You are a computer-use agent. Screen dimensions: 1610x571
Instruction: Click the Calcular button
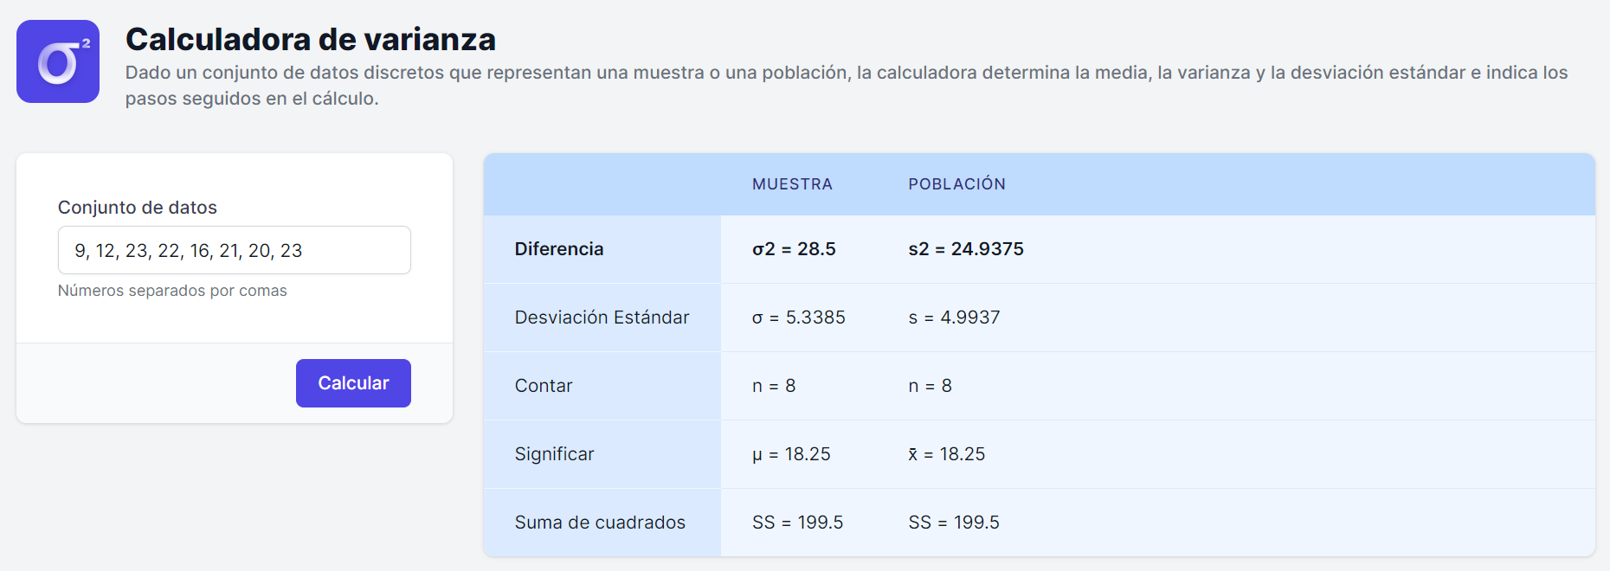coord(353,383)
